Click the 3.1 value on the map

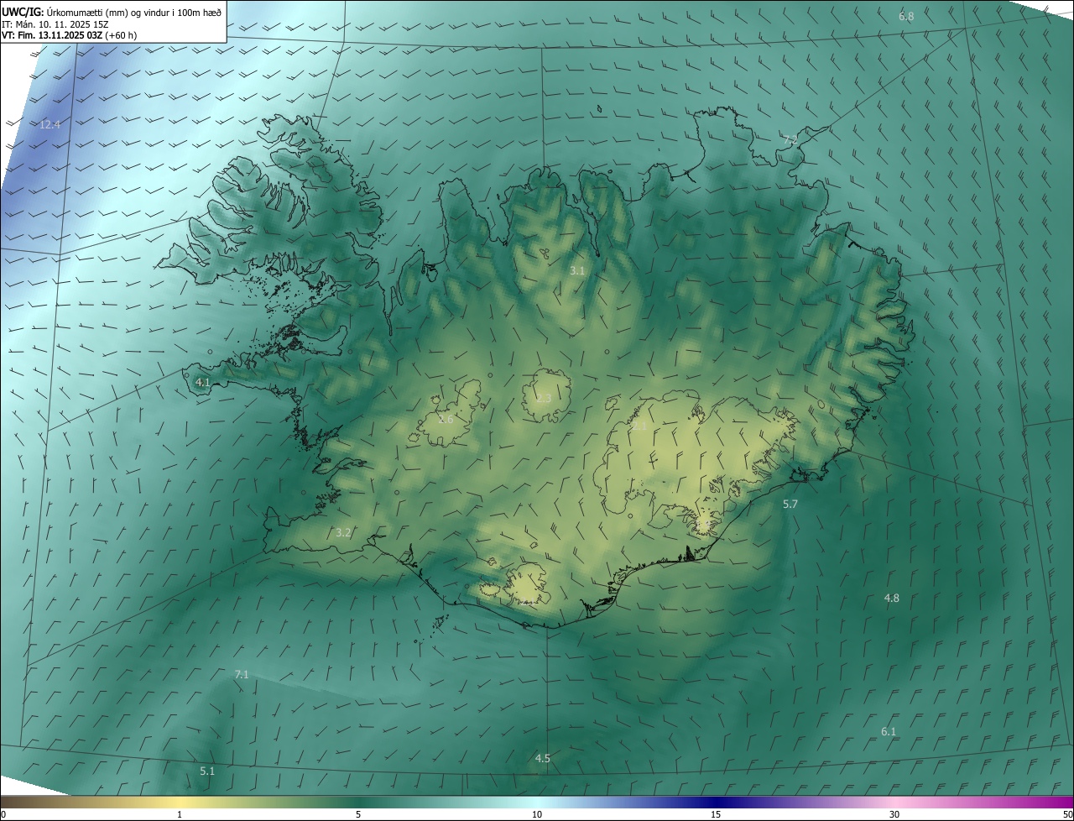pos(577,270)
